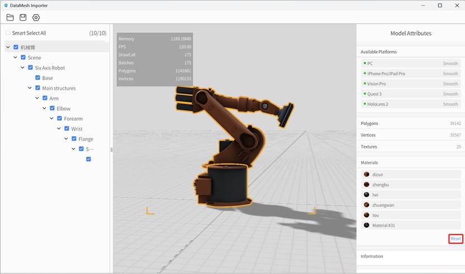465x274 pixels.
Task: Click the Memory stat in the performance overlay
Action: (154, 39)
